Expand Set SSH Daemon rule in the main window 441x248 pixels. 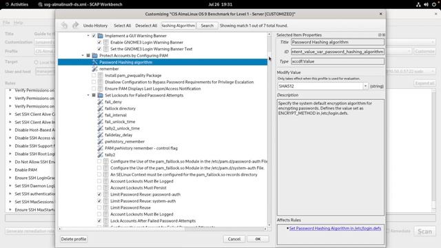click(10, 186)
